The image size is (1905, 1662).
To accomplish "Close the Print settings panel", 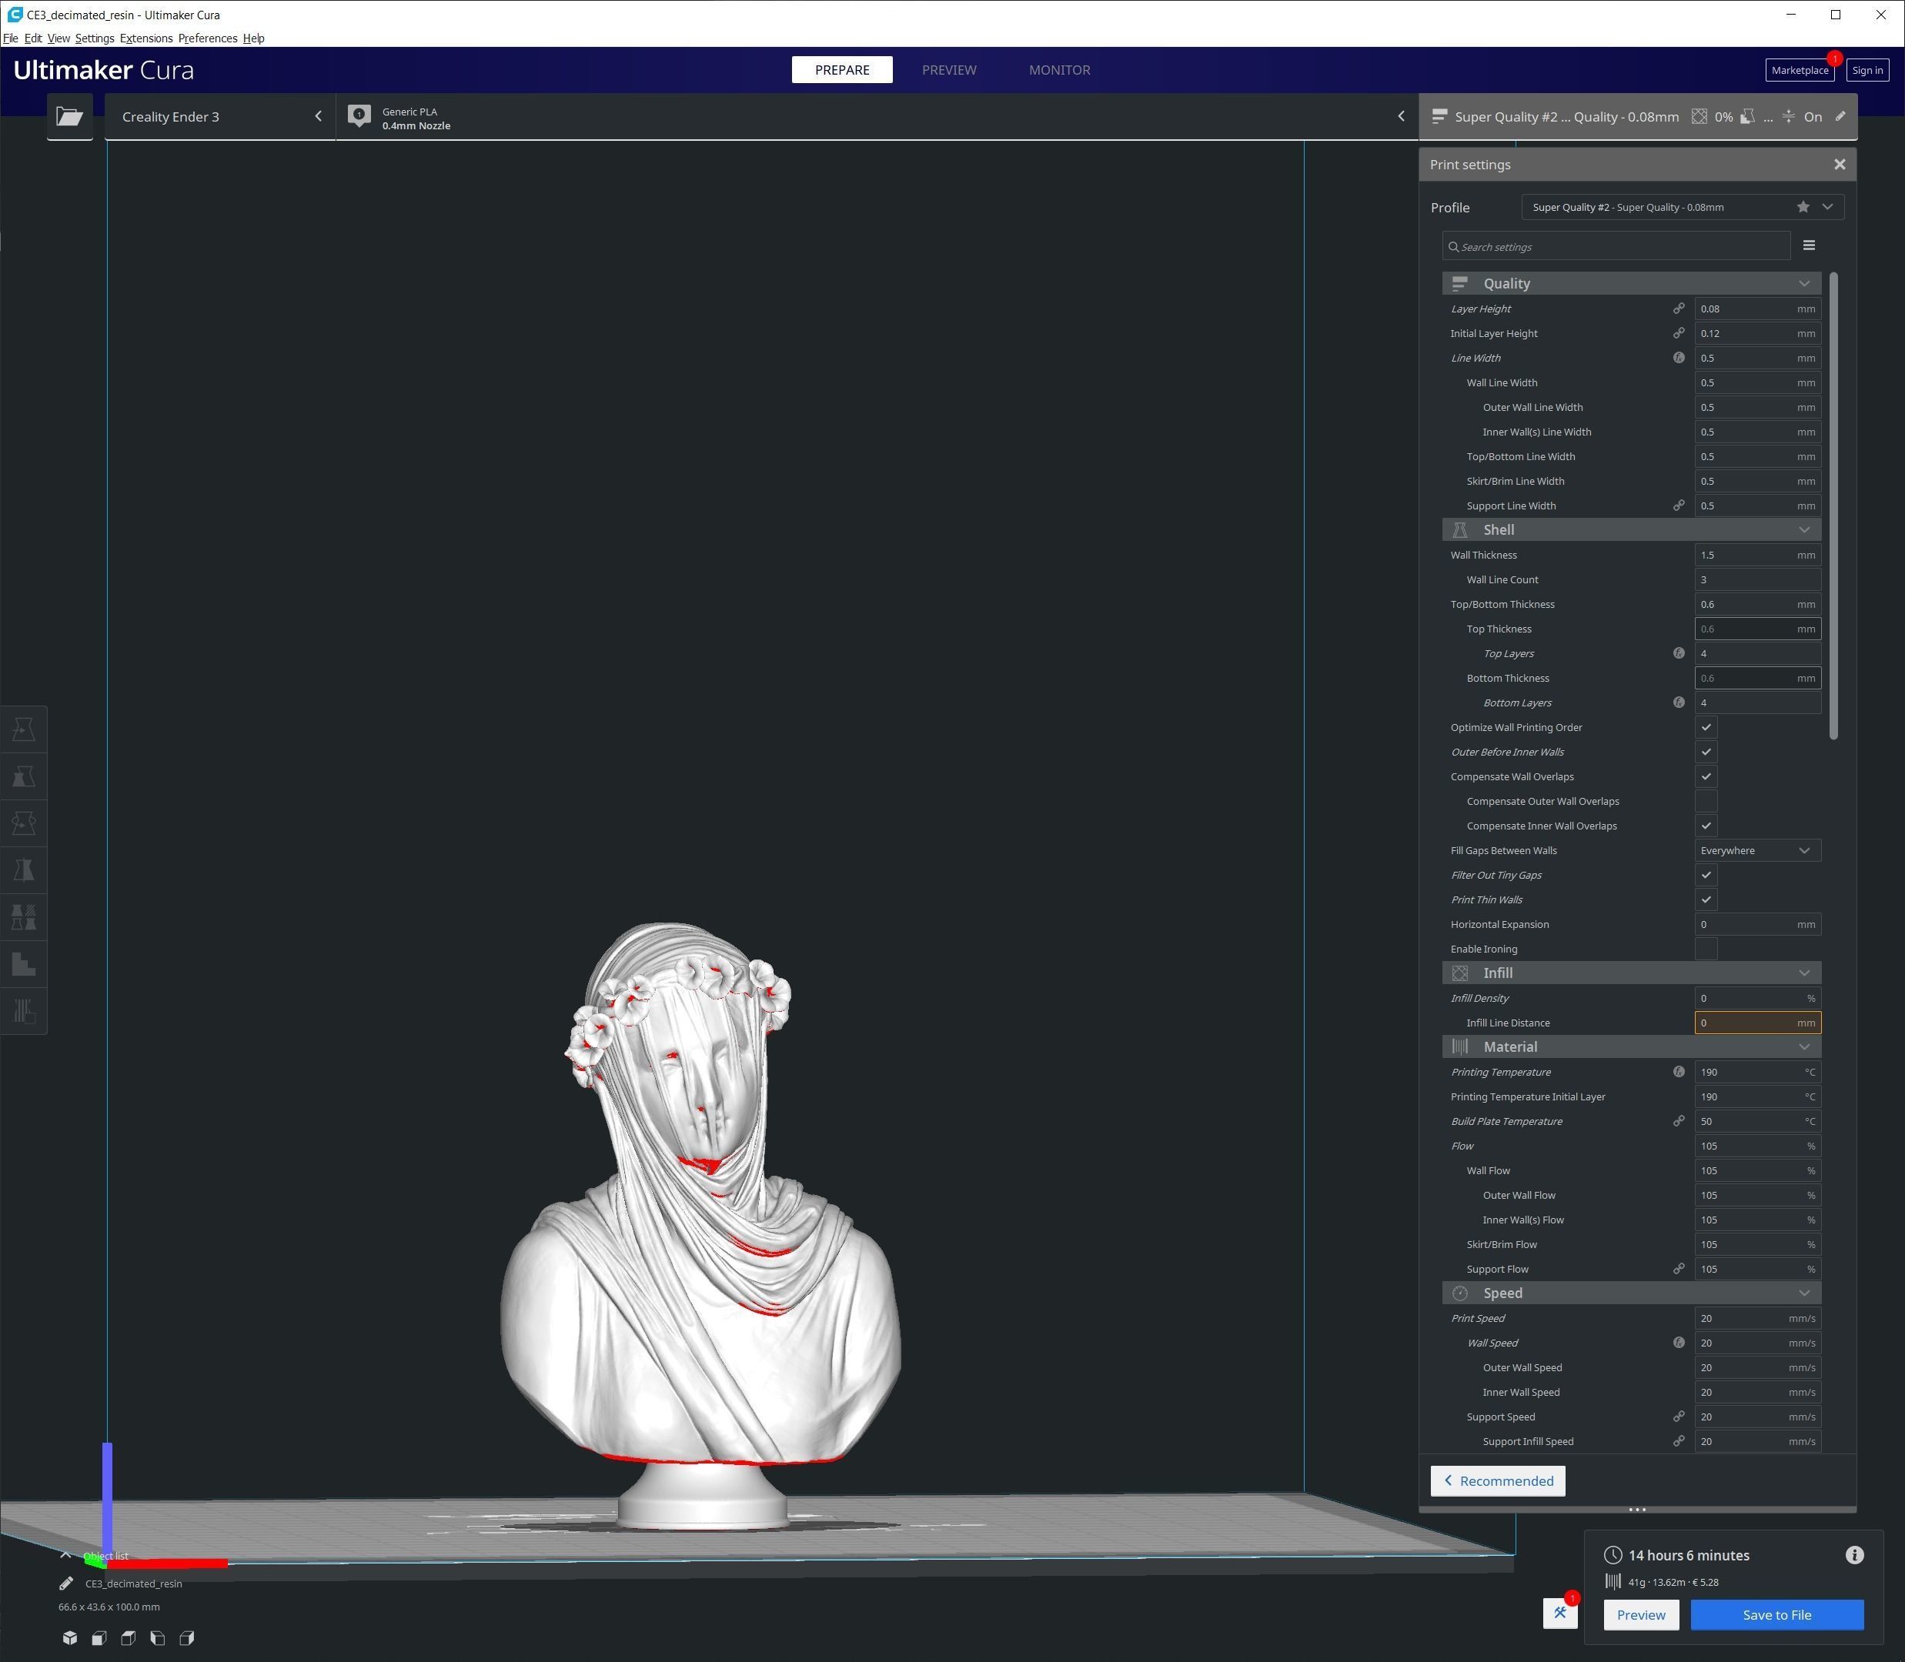I will pos(1839,164).
